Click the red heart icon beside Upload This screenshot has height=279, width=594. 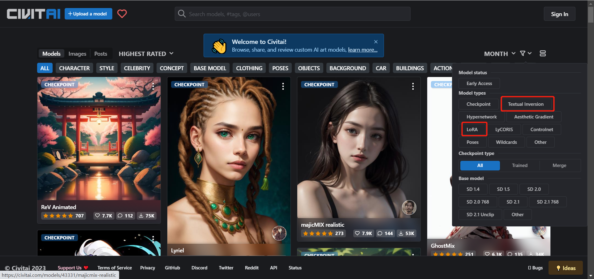[122, 14]
